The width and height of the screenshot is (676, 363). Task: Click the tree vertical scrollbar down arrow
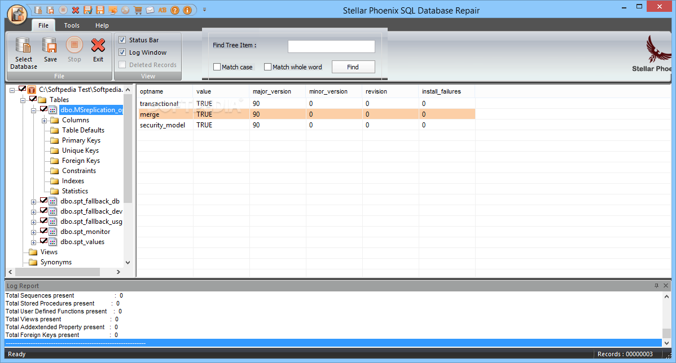pyautogui.click(x=128, y=263)
